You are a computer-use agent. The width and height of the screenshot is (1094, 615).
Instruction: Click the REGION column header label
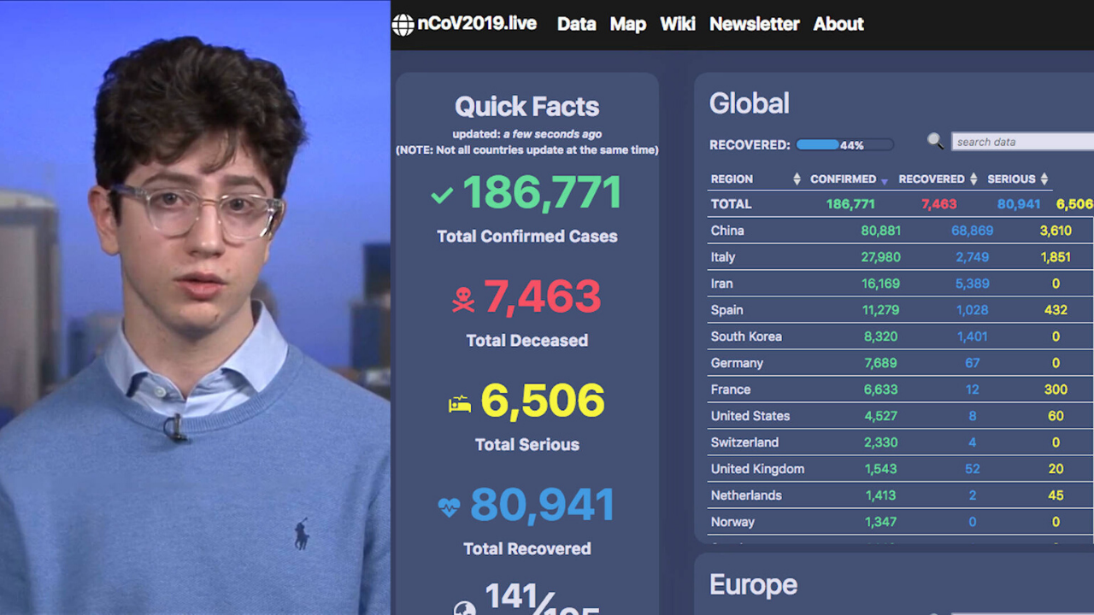732,179
